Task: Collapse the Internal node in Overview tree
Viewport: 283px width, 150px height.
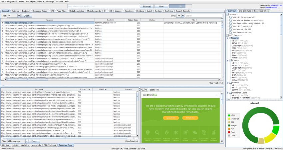Action: click(x=228, y=38)
